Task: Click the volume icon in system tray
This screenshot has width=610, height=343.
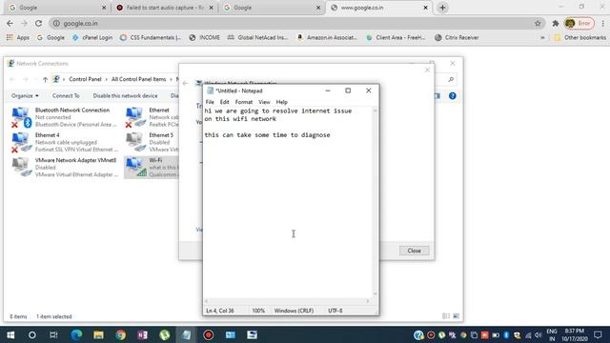Action: coord(538,334)
